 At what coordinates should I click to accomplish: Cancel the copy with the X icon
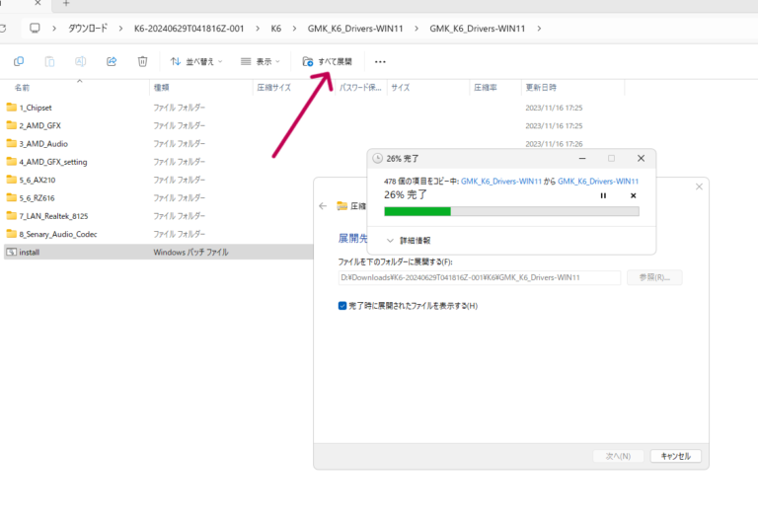[x=634, y=195]
